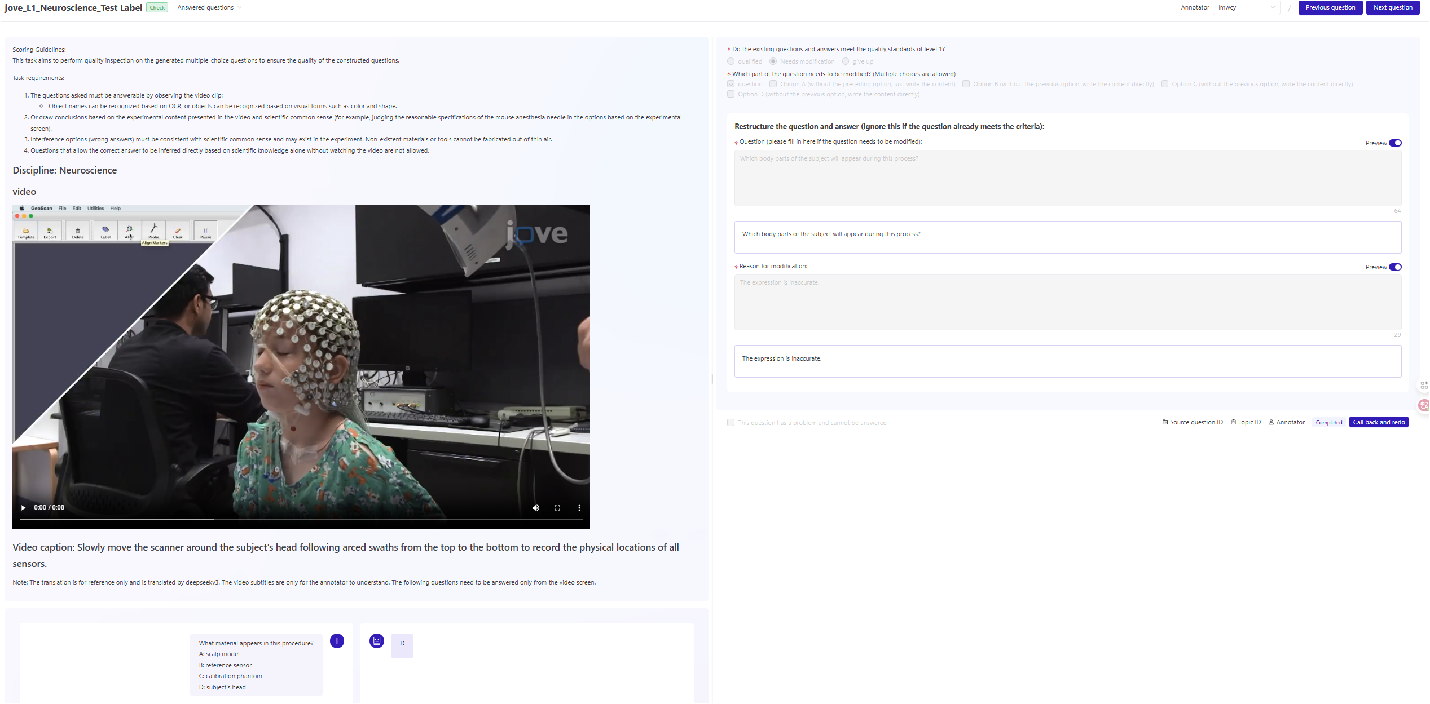
Task: Toggle the Question Preview switch
Action: (x=1395, y=143)
